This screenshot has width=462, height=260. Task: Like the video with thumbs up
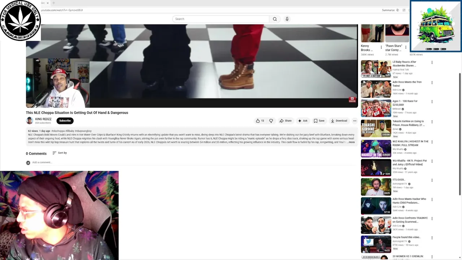(260, 121)
